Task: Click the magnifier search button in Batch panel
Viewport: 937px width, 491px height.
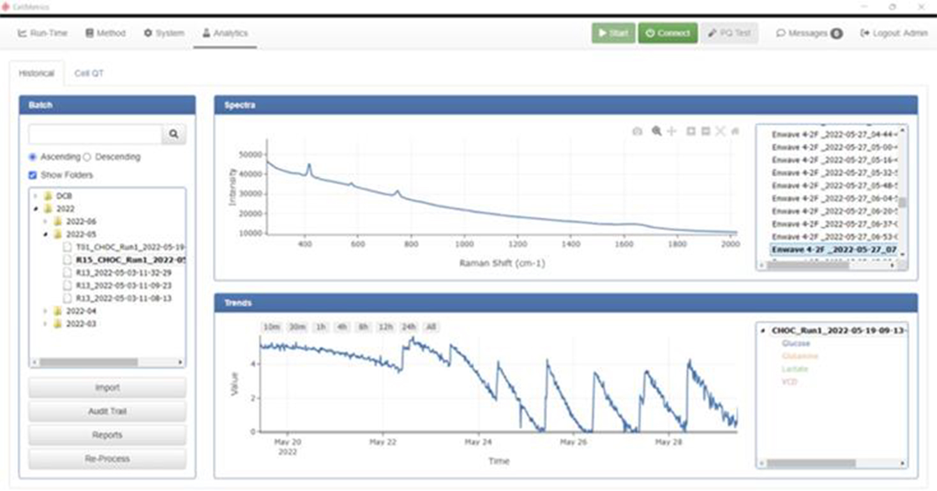Action: tap(173, 135)
